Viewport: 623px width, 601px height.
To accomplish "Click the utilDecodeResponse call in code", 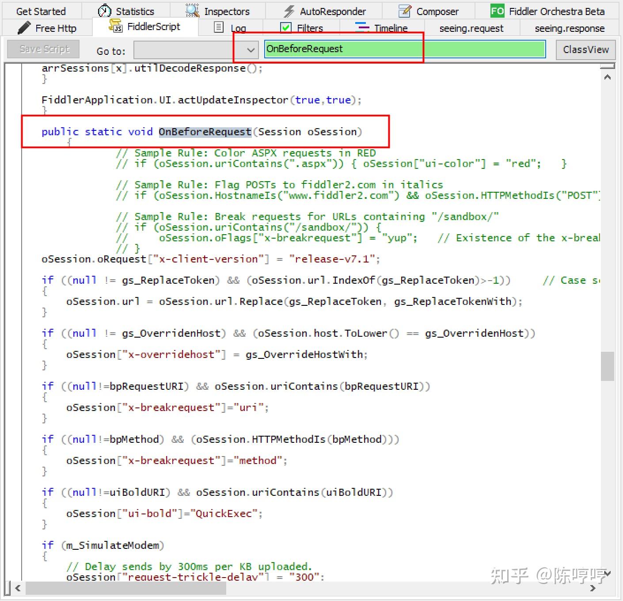I will (x=190, y=68).
